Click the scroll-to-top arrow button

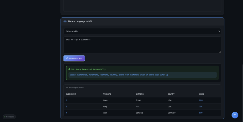[235, 115]
